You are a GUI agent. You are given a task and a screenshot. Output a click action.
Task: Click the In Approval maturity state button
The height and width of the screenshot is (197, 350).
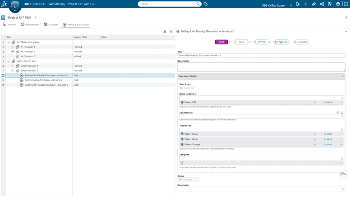click(282, 42)
